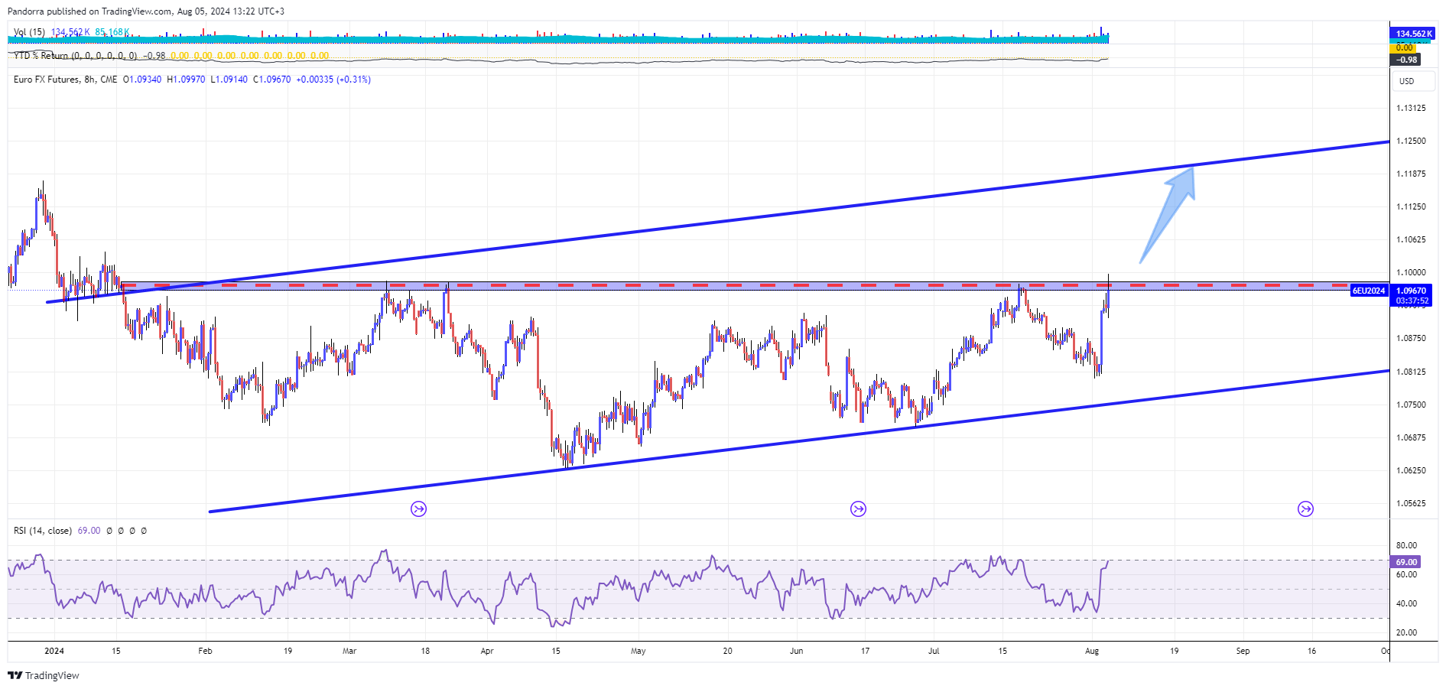
Task: Click the Sep label on time axis
Action: [1243, 652]
